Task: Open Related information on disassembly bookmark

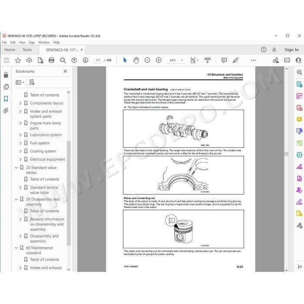Action: click(47, 224)
